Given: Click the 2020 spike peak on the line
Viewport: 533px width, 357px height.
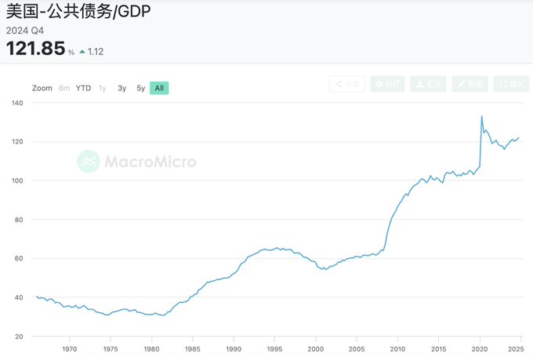Looking at the screenshot, I should coord(482,116).
